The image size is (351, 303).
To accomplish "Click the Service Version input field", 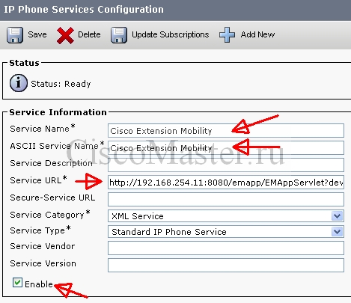I will (x=226, y=265).
